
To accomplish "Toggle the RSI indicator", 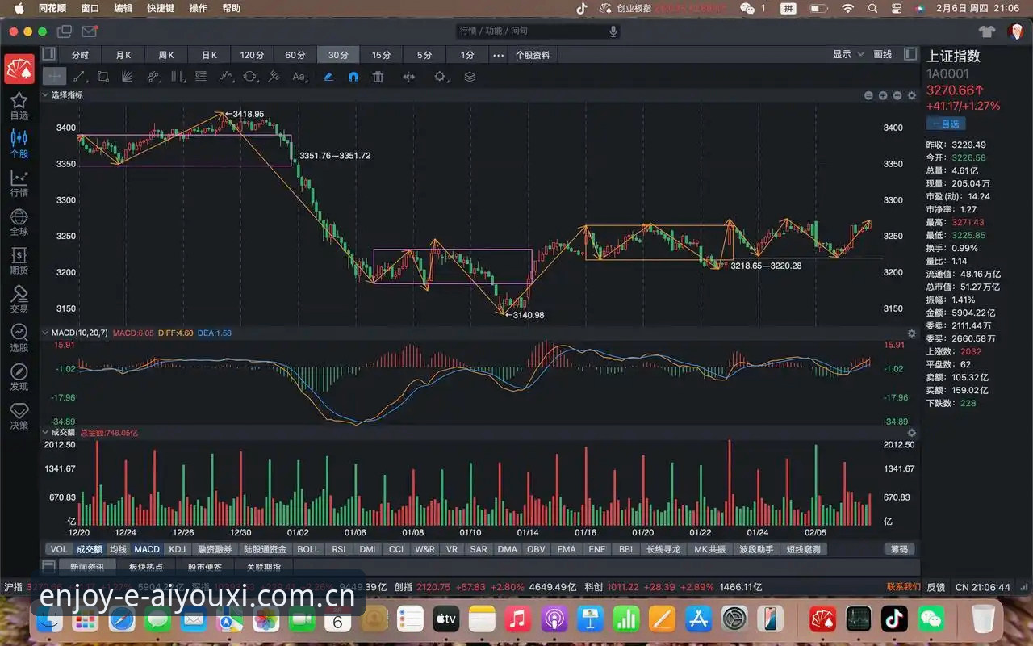I will point(339,549).
